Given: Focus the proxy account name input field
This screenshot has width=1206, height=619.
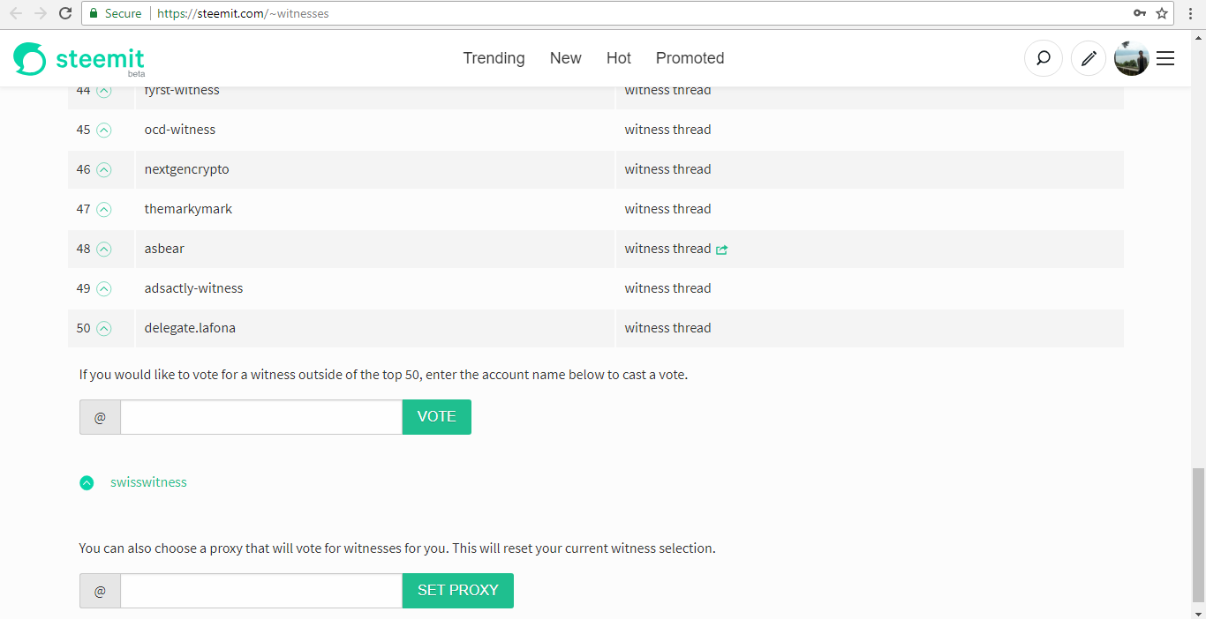Looking at the screenshot, I should tap(261, 591).
